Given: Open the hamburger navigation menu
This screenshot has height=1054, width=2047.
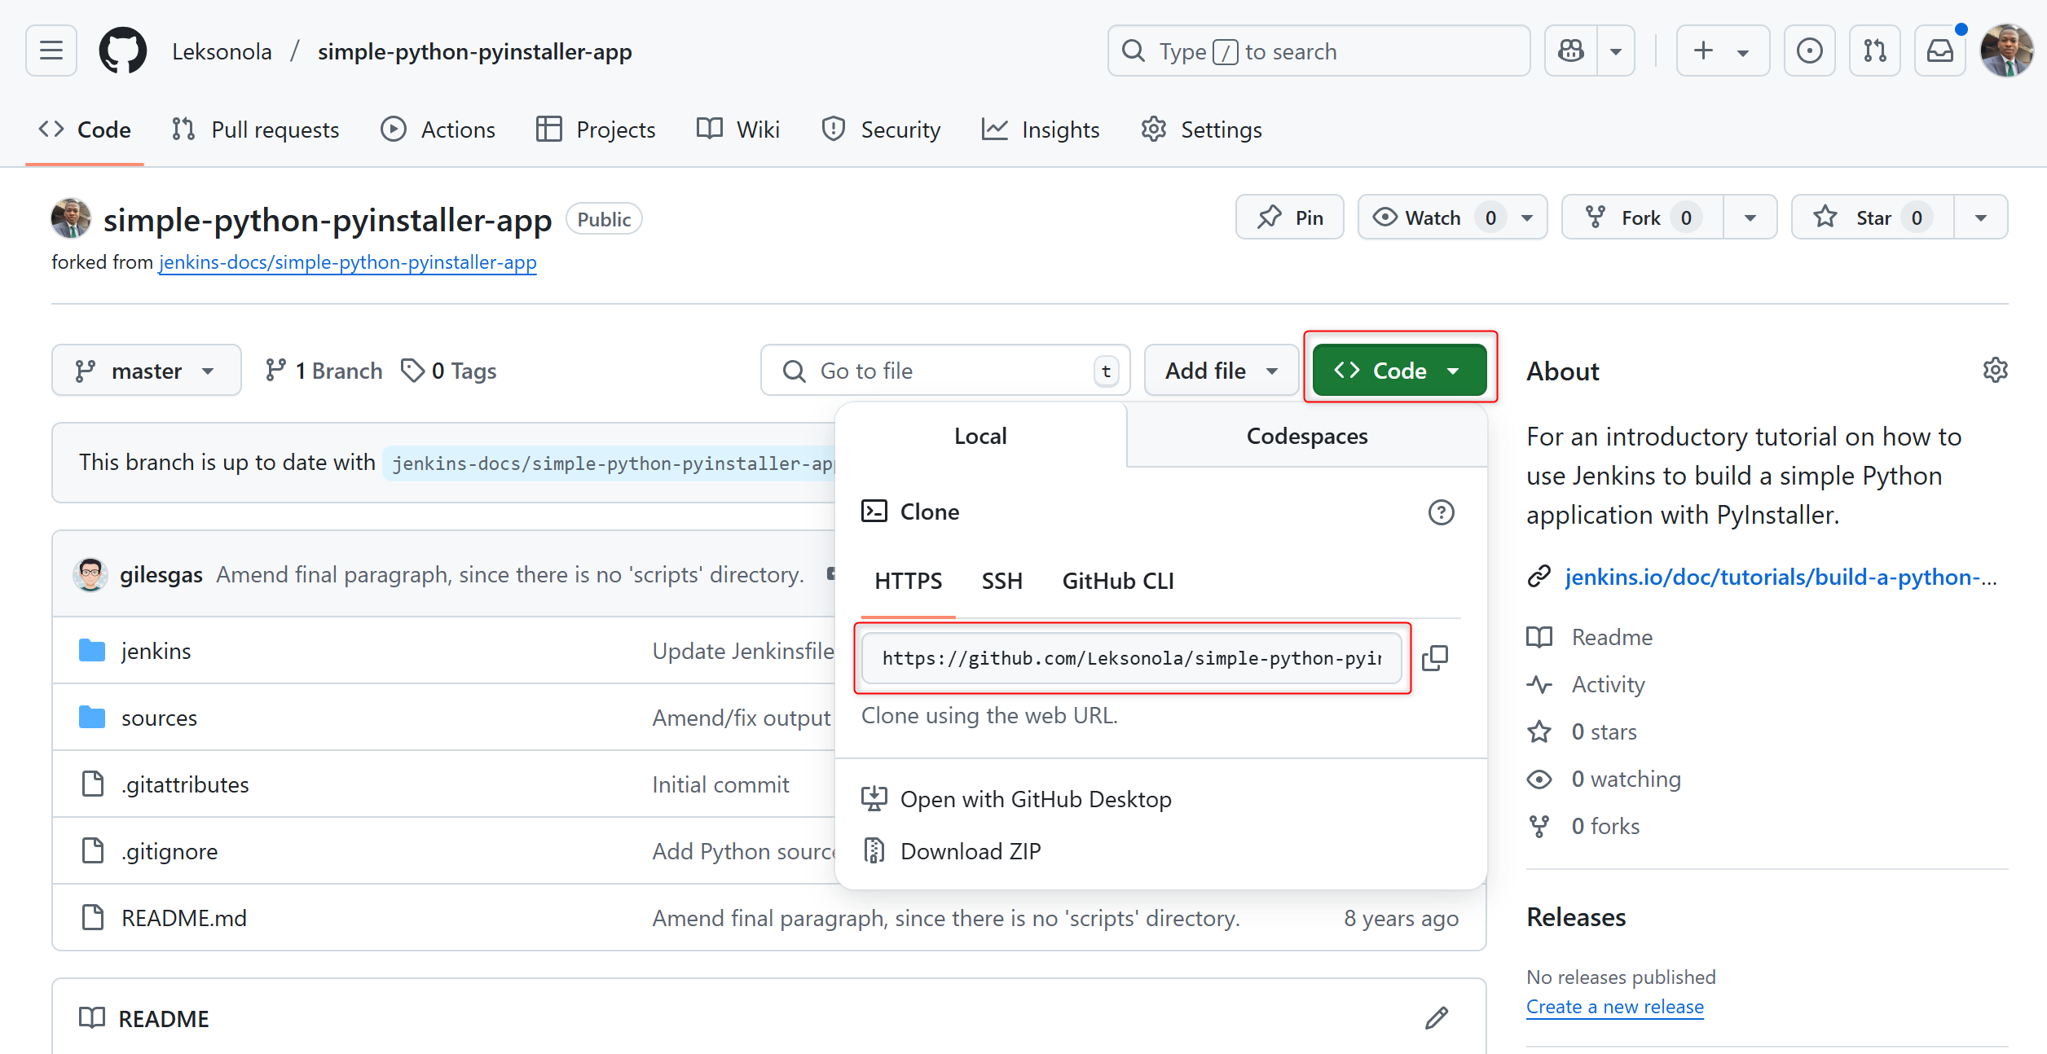Looking at the screenshot, I should click(x=51, y=51).
